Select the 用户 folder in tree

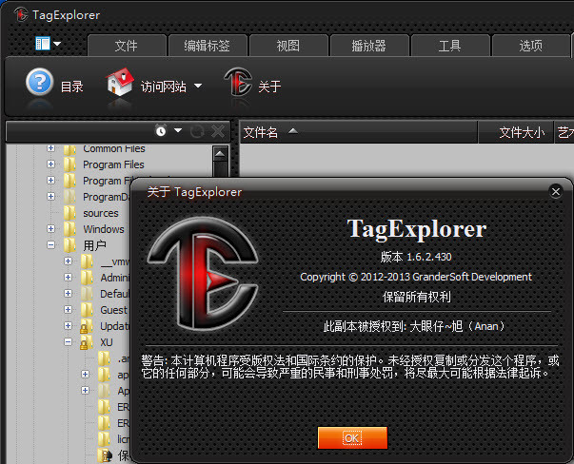[95, 245]
